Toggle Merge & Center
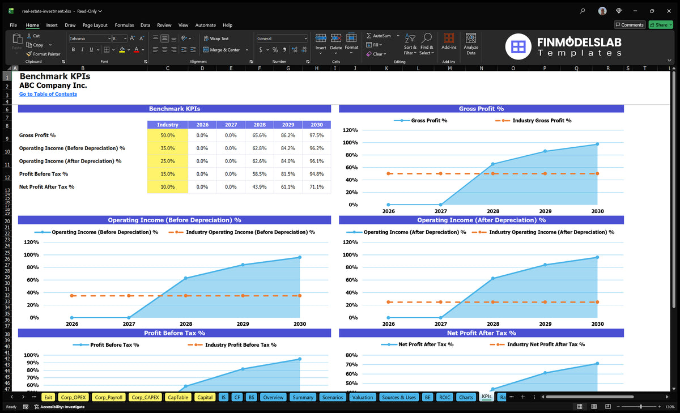 (x=222, y=50)
